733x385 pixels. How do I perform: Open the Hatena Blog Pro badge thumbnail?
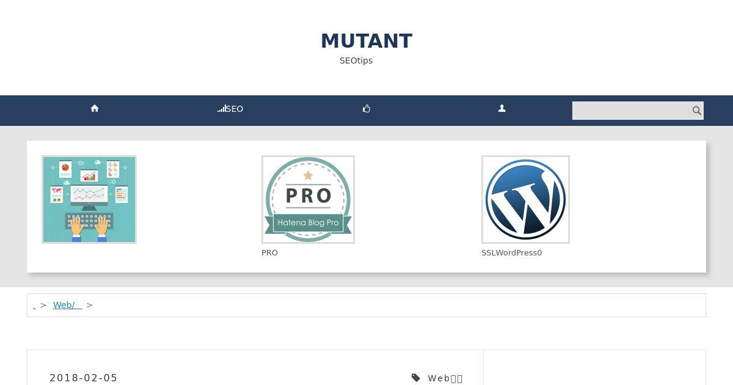point(308,199)
